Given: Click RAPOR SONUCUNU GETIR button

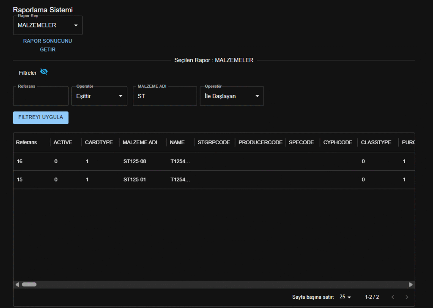Looking at the screenshot, I should pyautogui.click(x=47, y=45).
